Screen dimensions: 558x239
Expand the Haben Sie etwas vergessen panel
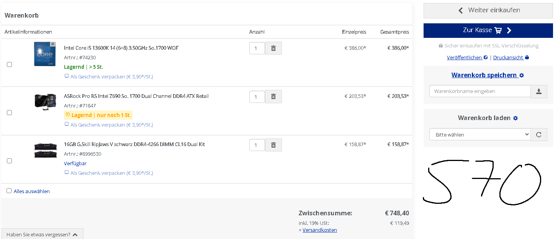tap(42, 234)
